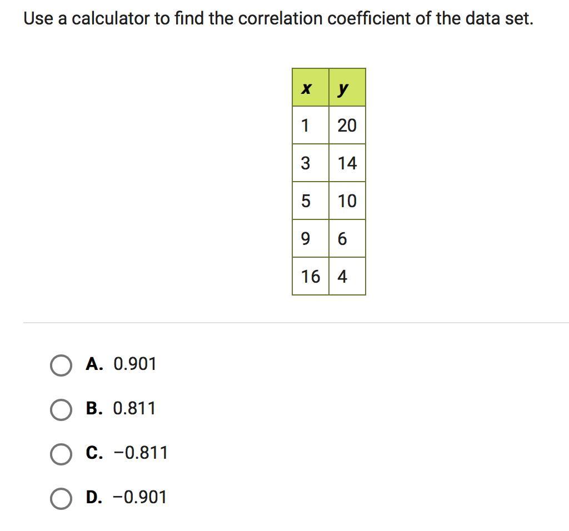Click the correlation coefficient question text
The height and width of the screenshot is (531, 569).
coord(278,19)
